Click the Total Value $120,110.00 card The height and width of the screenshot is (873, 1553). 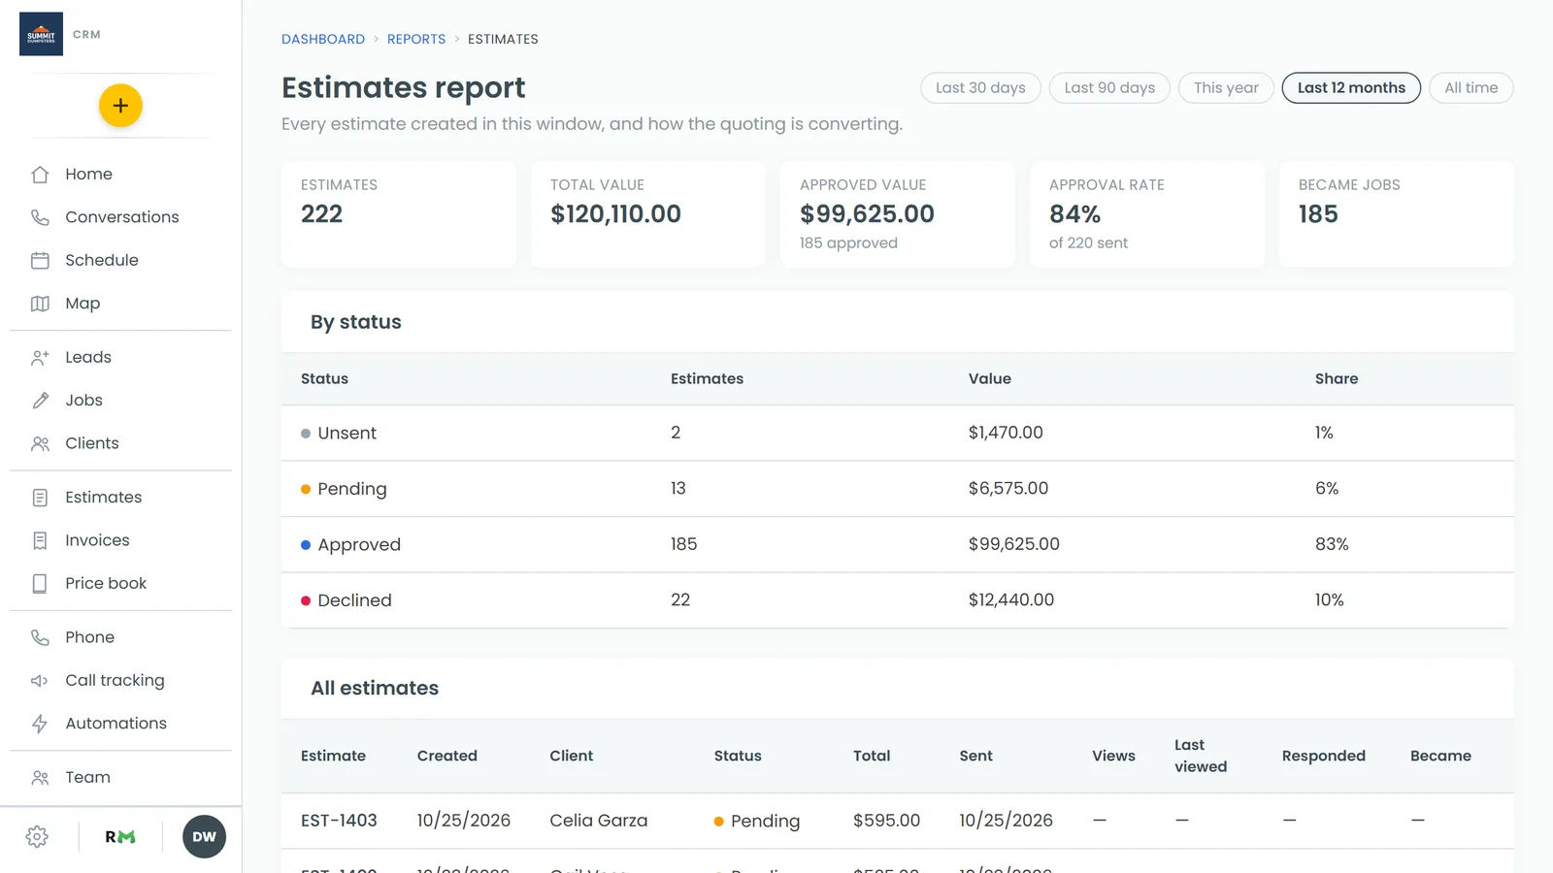647,214
